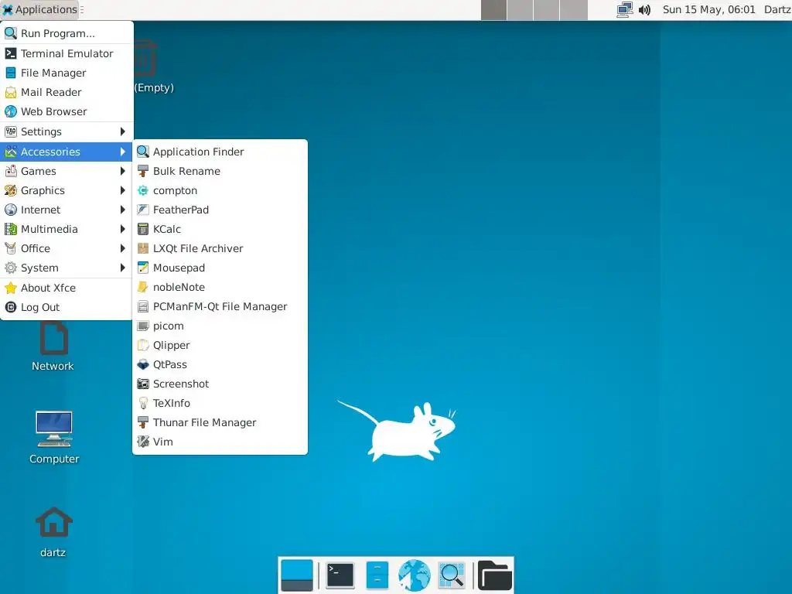Select the Games menu category
Viewport: 792px width, 594px height.
pos(67,171)
